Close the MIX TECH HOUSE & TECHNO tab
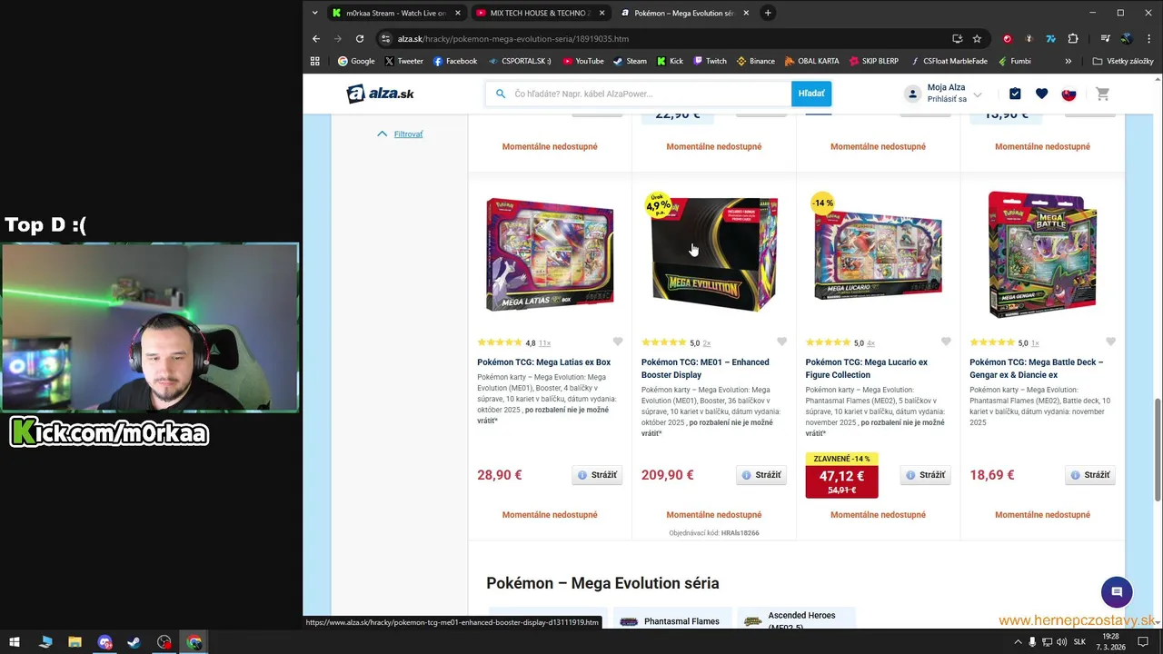The image size is (1163, 654). pyautogui.click(x=601, y=13)
